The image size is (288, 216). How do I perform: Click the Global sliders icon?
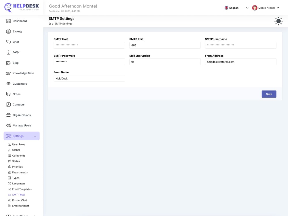[10, 150]
